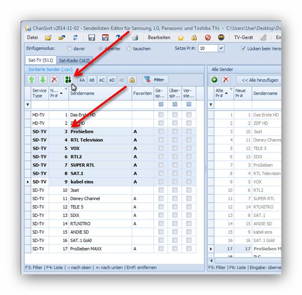The image size is (302, 295).
Task: Click the red X icon in the Alle Sender panel
Action: (x=226, y=80)
